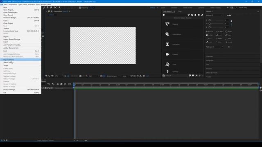The height and width of the screenshot is (147, 262).
Task: Click Browse in Bridge entry
Action: tap(21, 18)
